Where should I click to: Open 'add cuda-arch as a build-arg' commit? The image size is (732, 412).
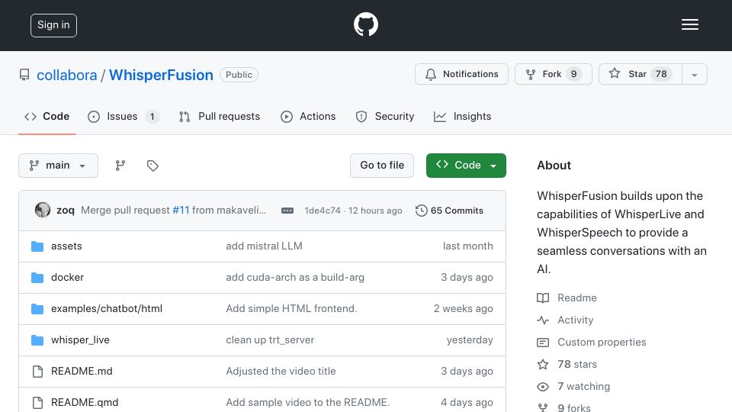(295, 278)
